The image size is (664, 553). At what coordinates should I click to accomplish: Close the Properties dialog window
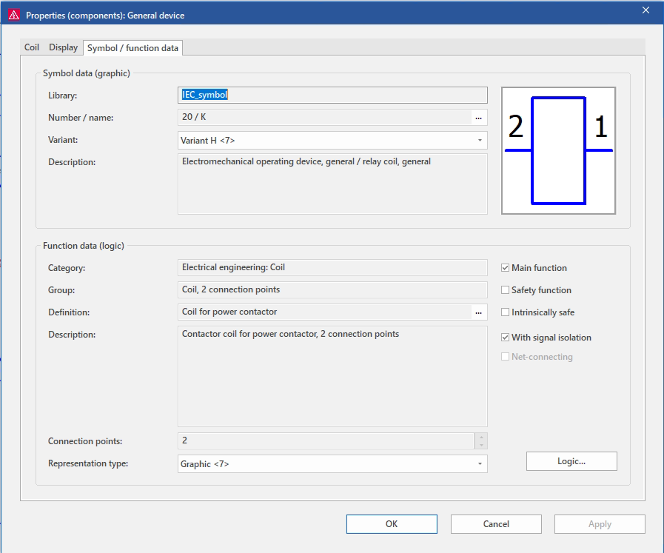coord(645,10)
